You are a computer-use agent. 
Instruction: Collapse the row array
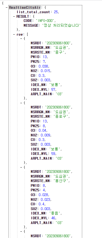click(x=14, y=34)
